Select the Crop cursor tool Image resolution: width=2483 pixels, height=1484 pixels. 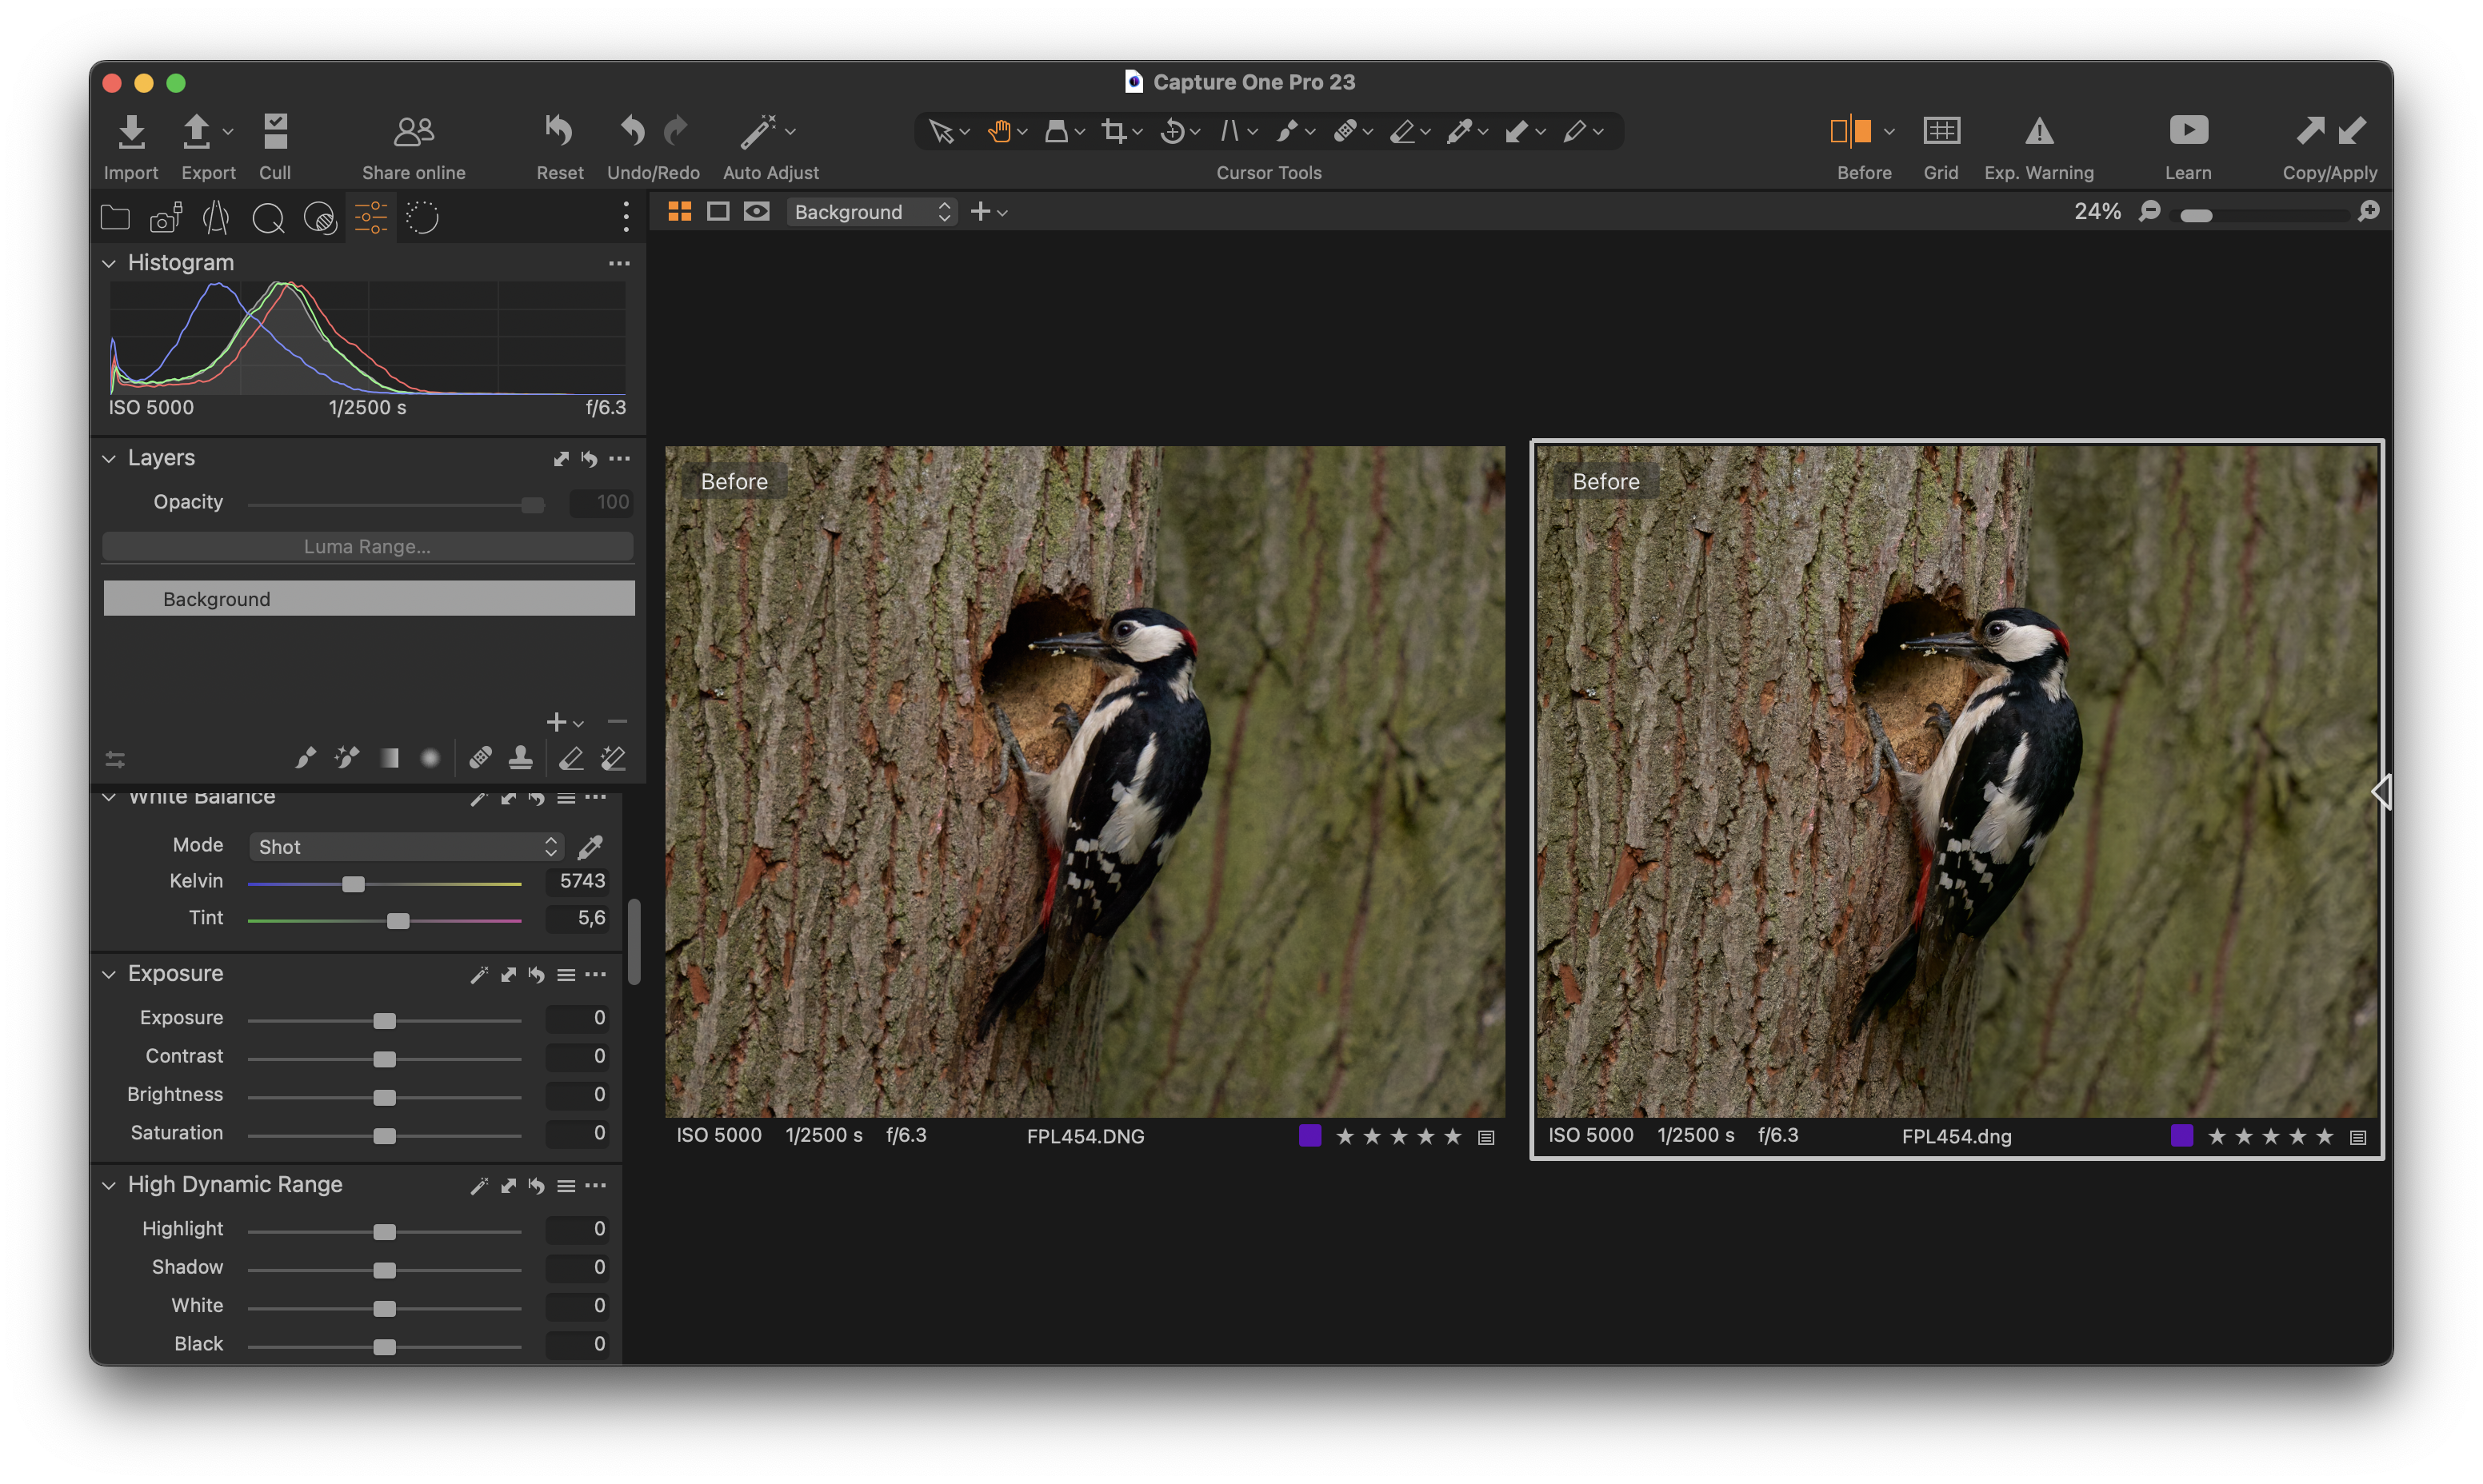click(x=1114, y=131)
